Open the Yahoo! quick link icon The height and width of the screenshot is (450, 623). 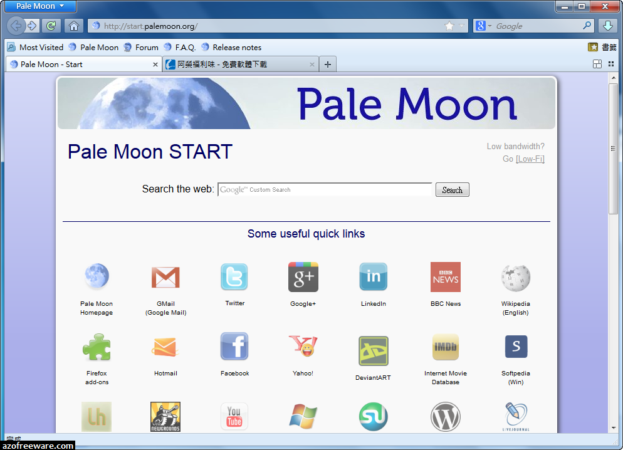click(303, 345)
